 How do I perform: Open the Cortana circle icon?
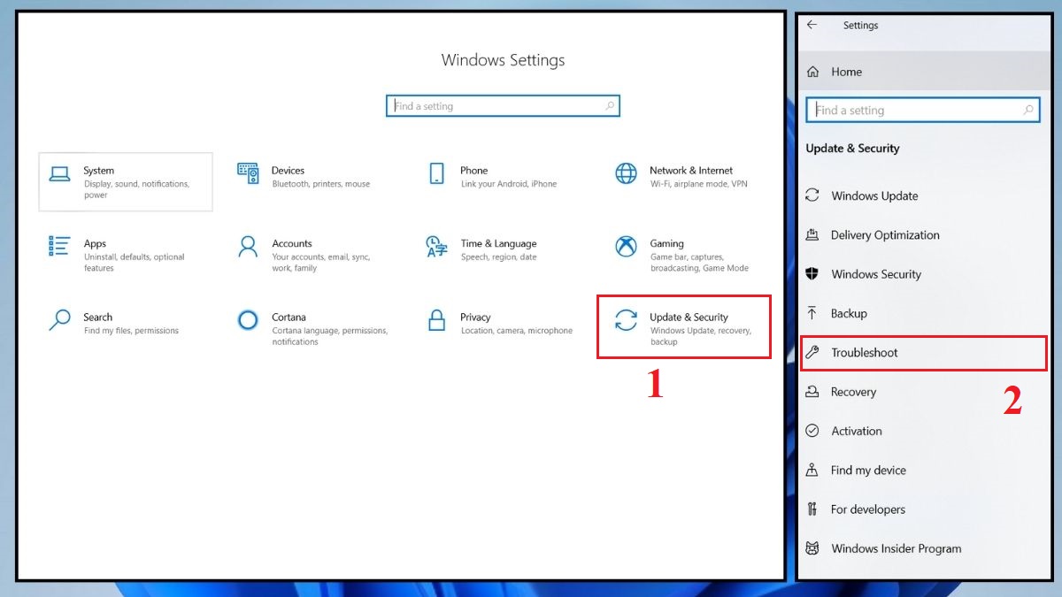(x=248, y=319)
